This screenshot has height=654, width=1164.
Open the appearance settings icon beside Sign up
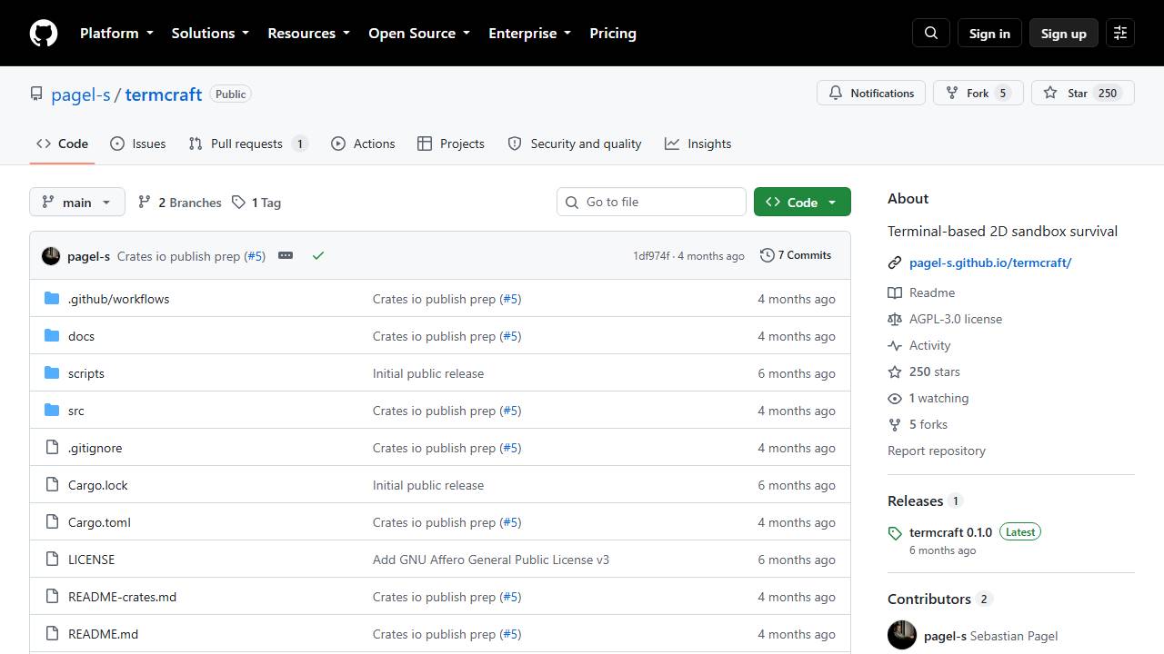(x=1120, y=33)
